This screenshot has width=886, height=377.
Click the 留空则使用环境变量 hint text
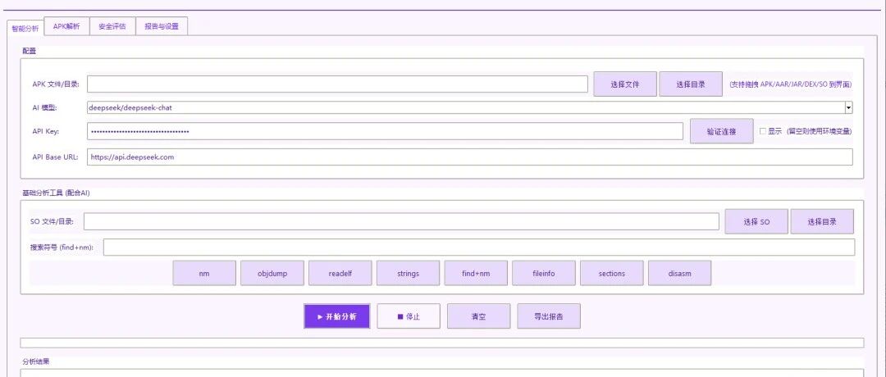click(820, 131)
